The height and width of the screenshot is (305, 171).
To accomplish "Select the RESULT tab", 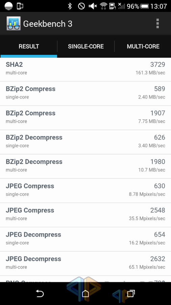I will tap(29, 46).
